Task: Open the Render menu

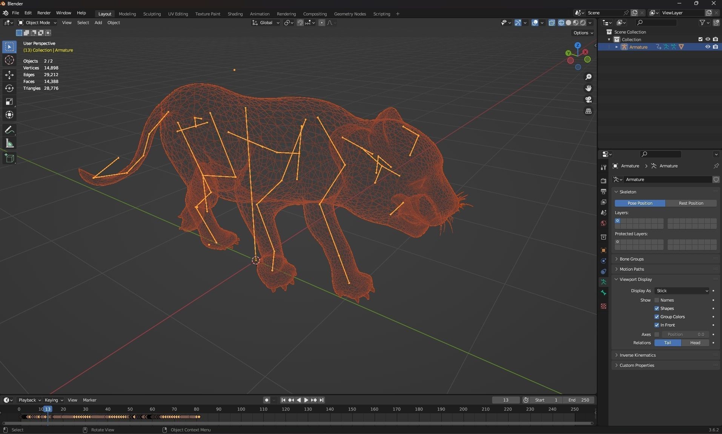Action: tap(44, 13)
